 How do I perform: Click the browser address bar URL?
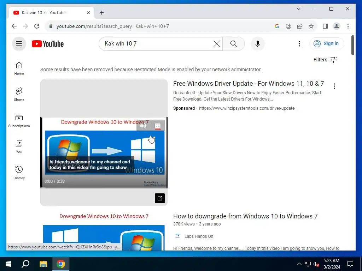click(112, 26)
